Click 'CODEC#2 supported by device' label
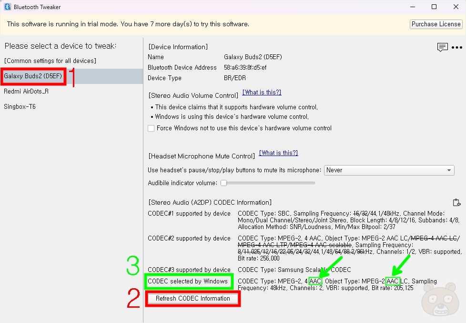The height and width of the screenshot is (323, 466). (x=189, y=238)
